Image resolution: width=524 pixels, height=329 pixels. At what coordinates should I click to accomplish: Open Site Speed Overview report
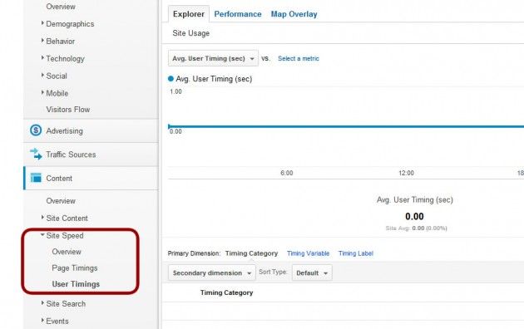coord(67,252)
